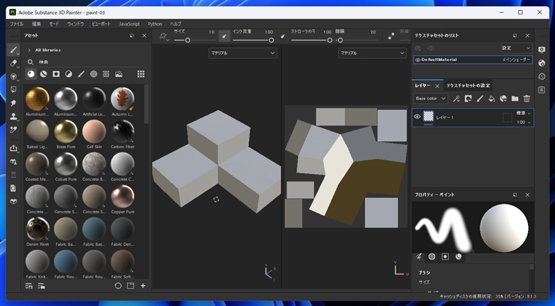Select the Eraser tool in left toolbar
Viewport: 555px width, 306px height.
[13, 63]
